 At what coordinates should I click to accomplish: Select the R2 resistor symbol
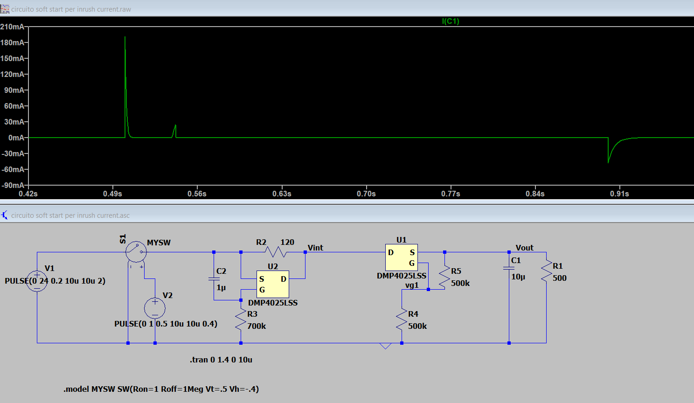275,252
